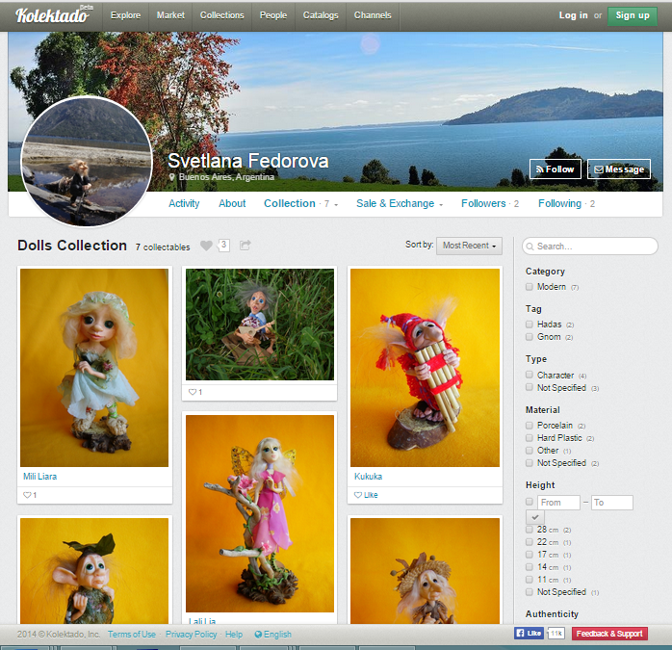The width and height of the screenshot is (672, 650).
Task: Share the Dolls Collection via arrow icon
Action: click(246, 246)
